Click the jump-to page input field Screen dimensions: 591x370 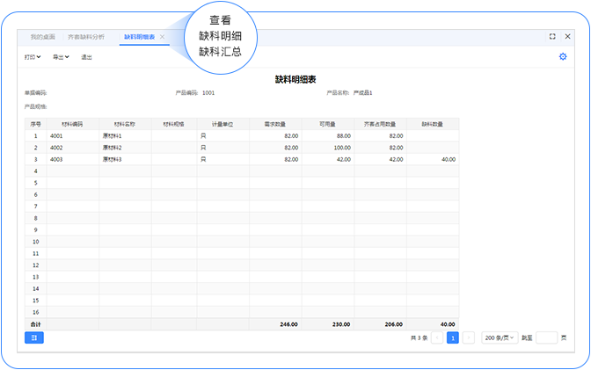click(x=546, y=337)
